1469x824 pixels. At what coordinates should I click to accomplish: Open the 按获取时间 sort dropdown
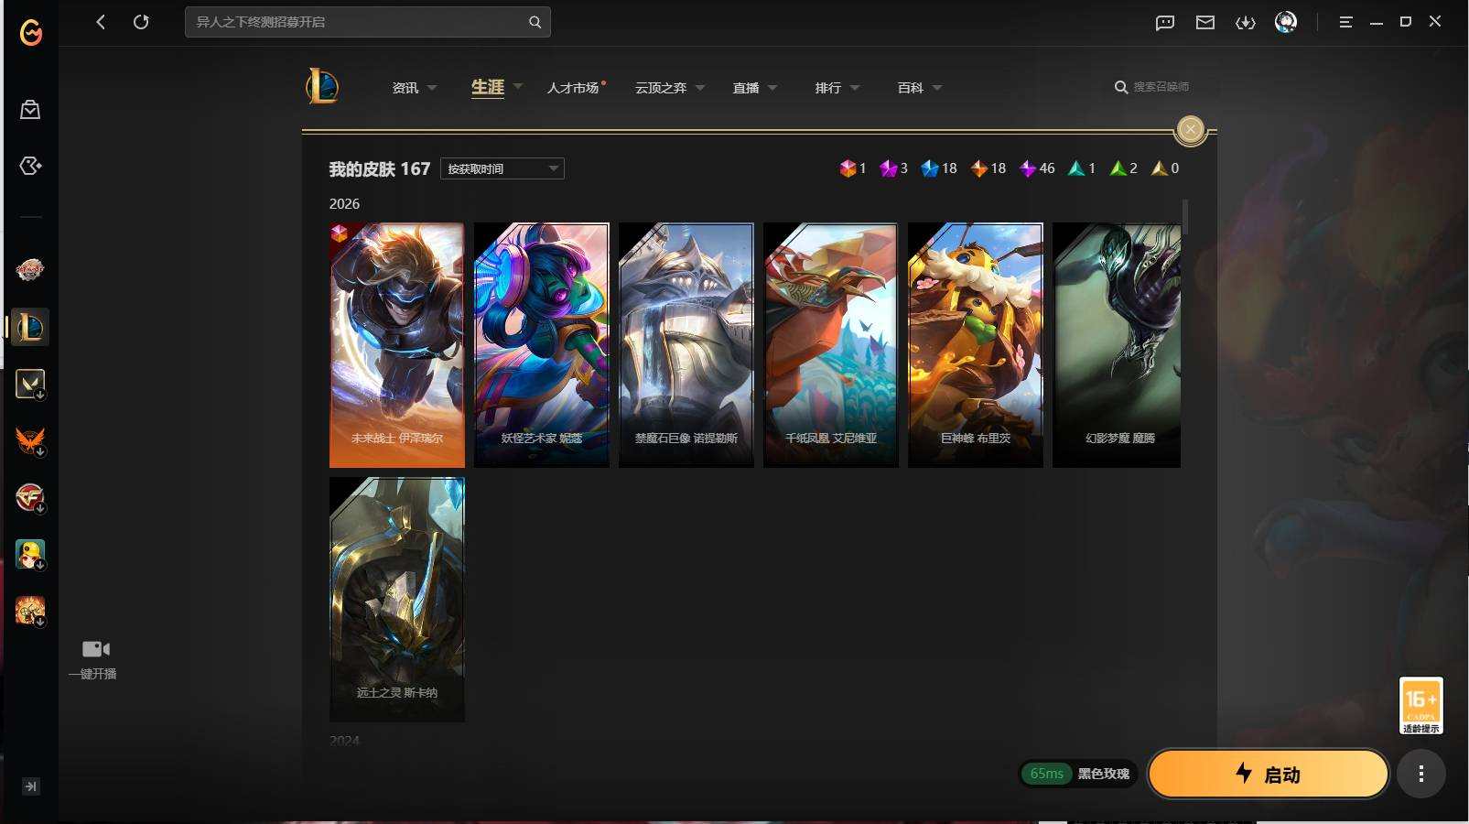coord(502,168)
